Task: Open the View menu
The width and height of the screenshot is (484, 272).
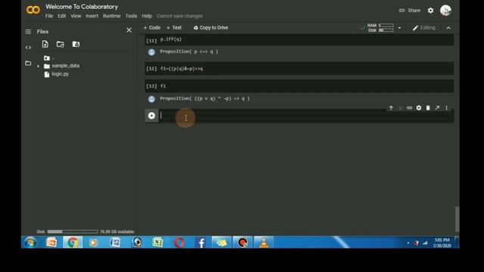Action: (76, 16)
